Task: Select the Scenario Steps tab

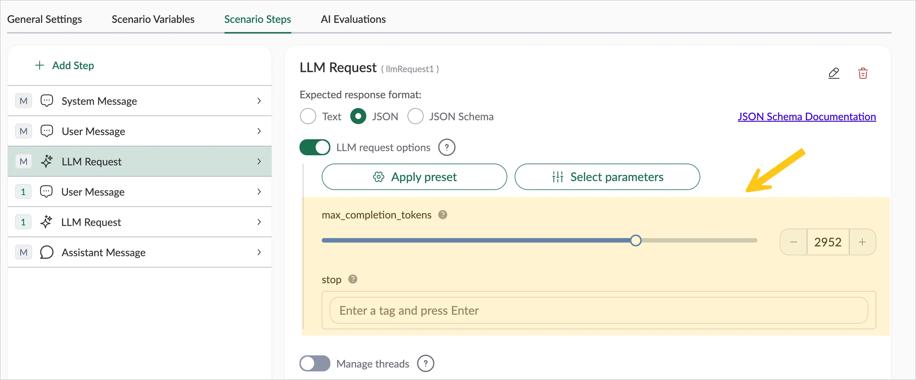Action: (257, 19)
